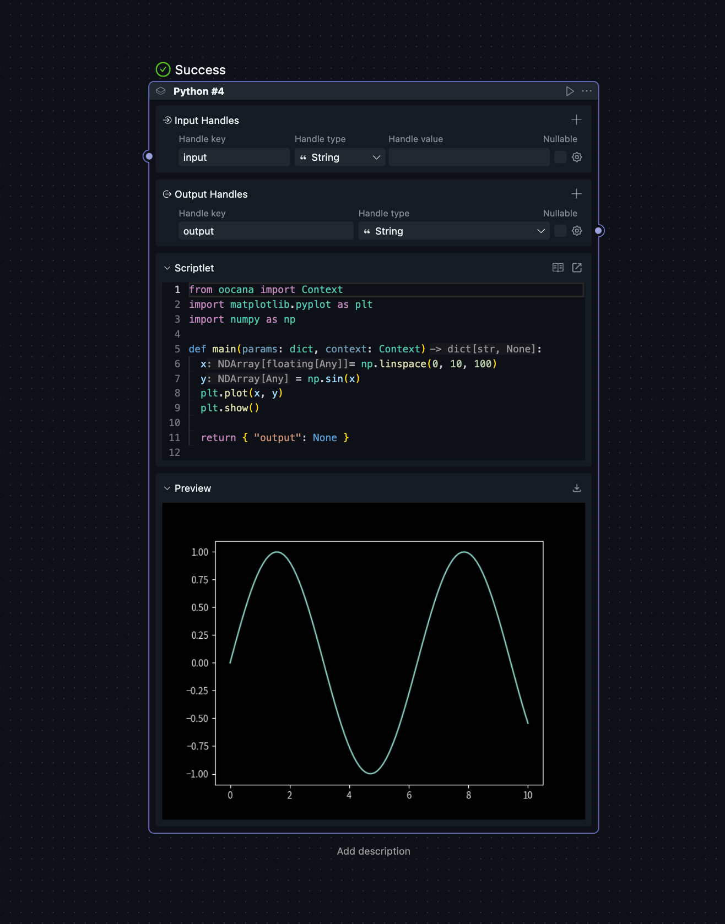Run the Python #4 node

(570, 91)
